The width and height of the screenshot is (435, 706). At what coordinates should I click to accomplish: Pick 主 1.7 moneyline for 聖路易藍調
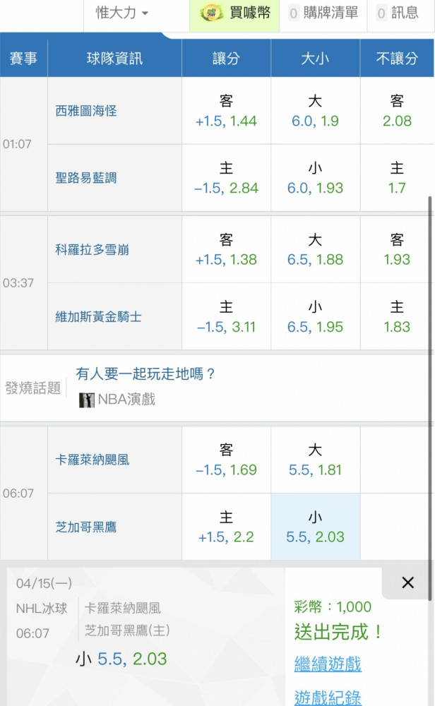tap(397, 178)
